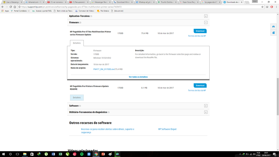279x157 pixels.
Task: Expand the Aplicativo-Terceiros section
Action: pyautogui.click(x=206, y=16)
